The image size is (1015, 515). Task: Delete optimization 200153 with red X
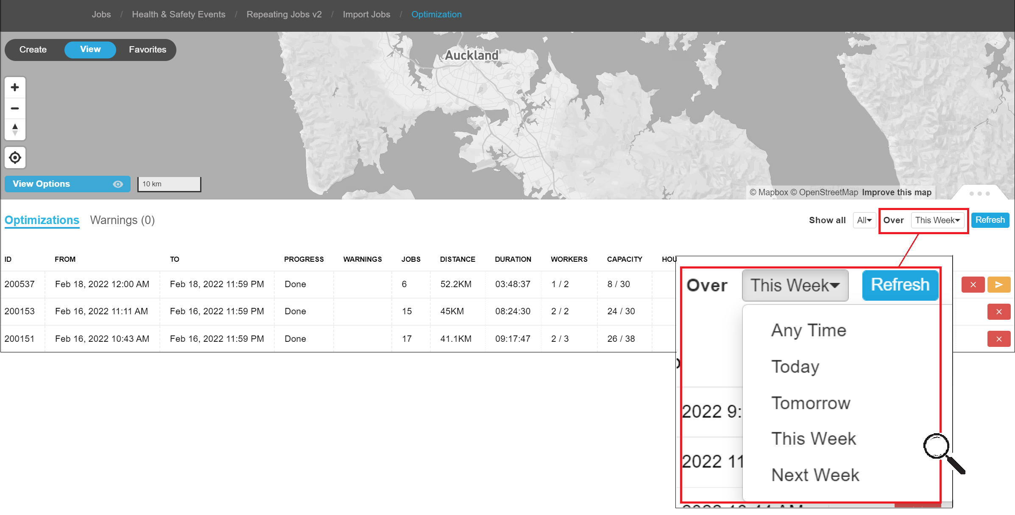(999, 312)
